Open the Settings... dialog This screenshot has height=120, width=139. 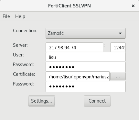42,101
